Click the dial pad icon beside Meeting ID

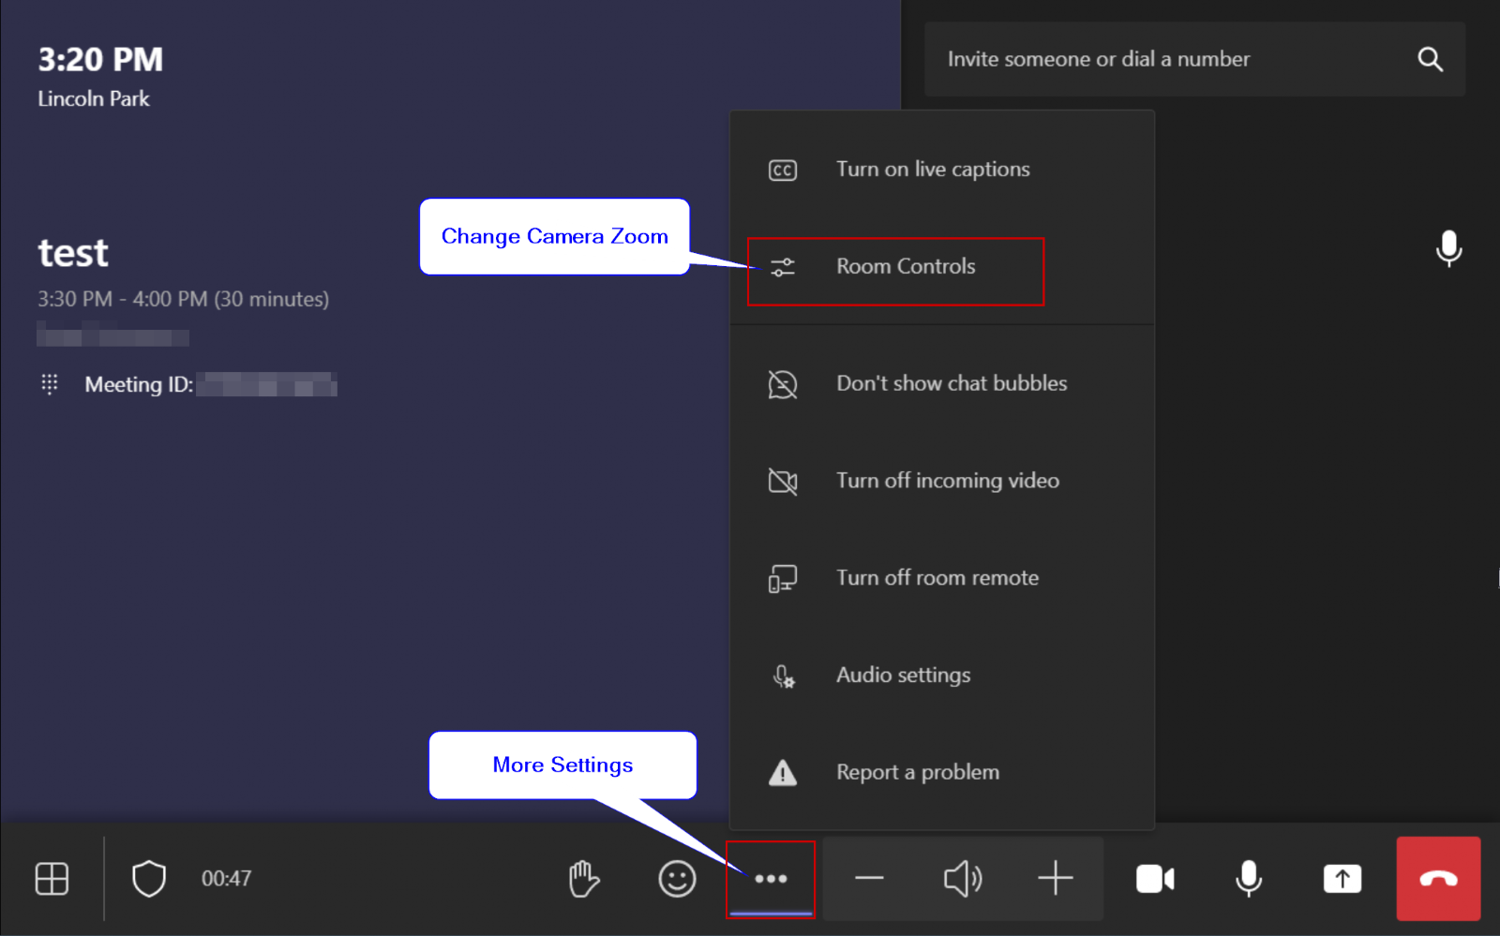point(50,384)
